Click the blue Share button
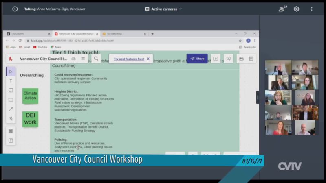 click(x=197, y=59)
